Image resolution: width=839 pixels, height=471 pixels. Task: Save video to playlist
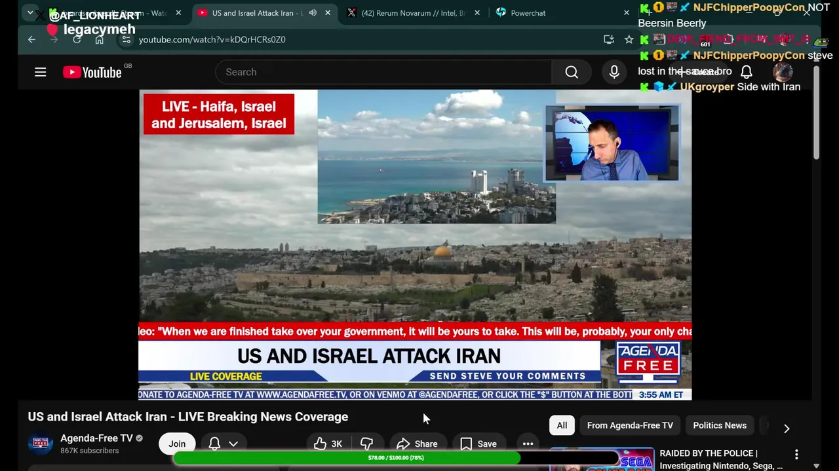pos(478,444)
